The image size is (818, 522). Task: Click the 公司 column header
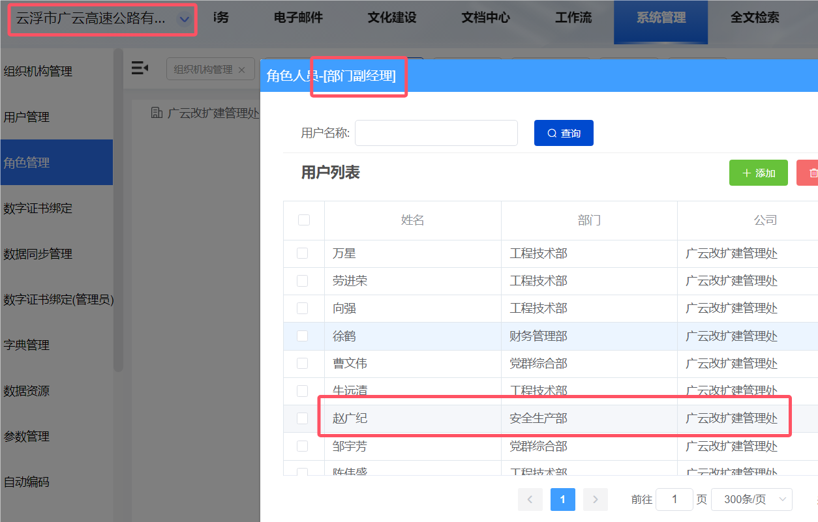click(x=765, y=220)
